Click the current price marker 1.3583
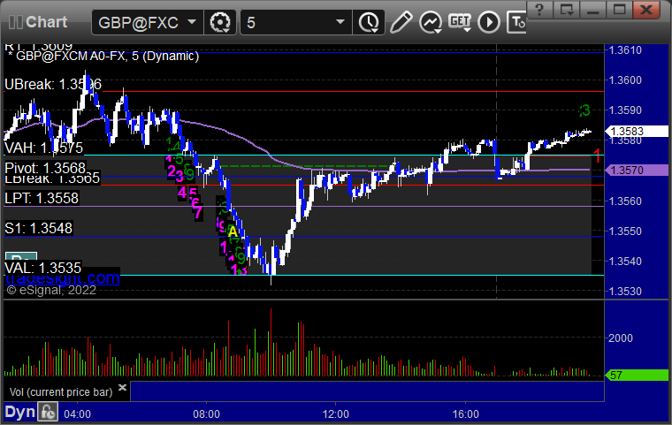672x425 pixels. click(637, 132)
